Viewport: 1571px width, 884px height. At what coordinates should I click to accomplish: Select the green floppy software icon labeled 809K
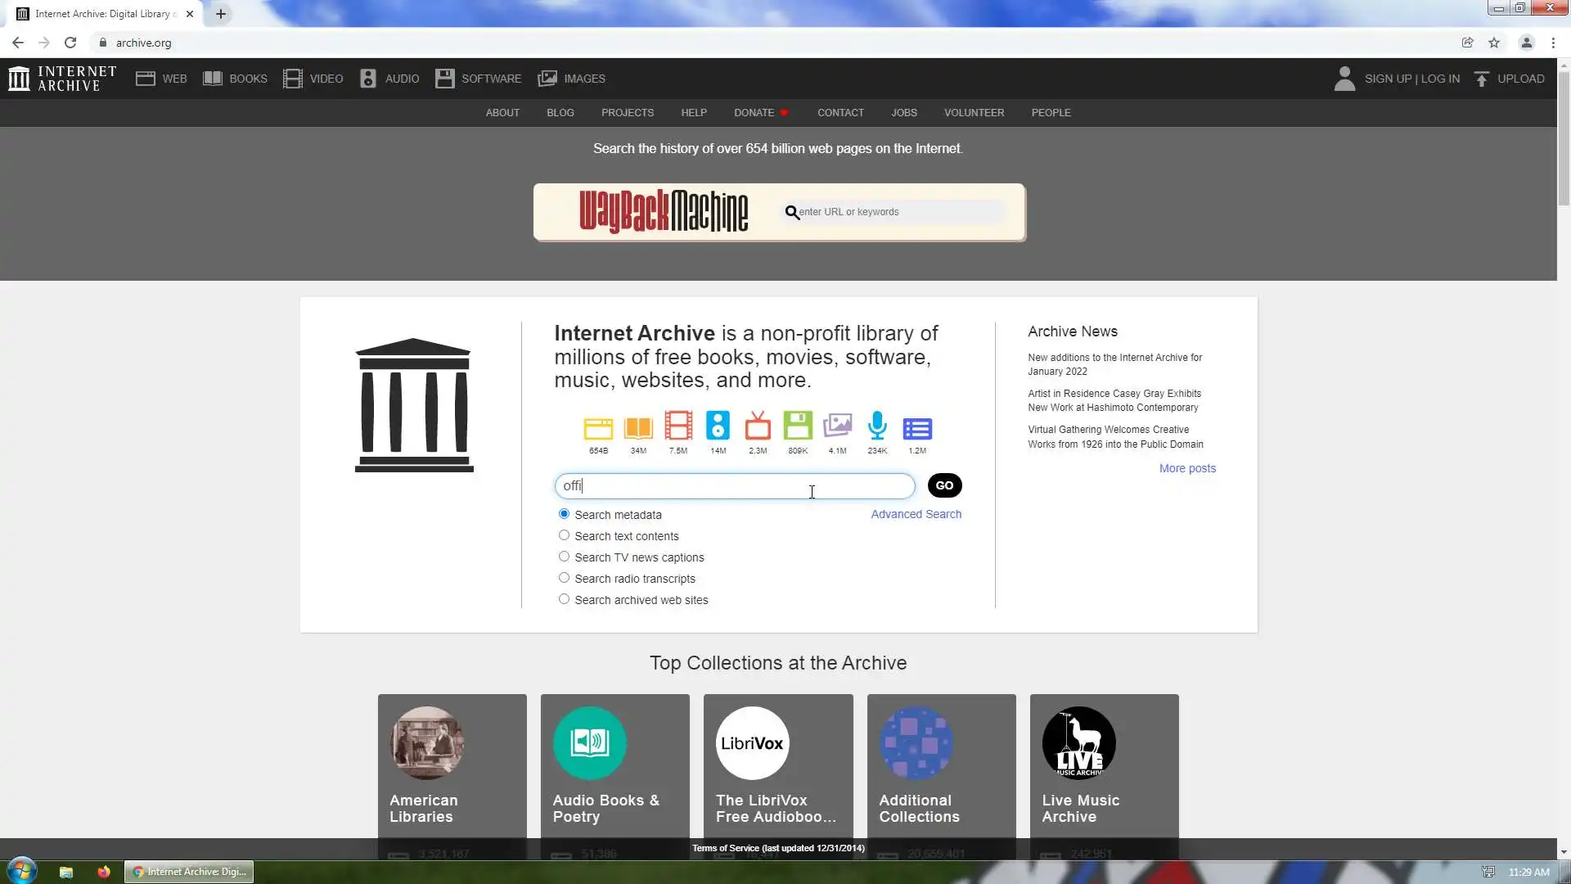pos(797,426)
